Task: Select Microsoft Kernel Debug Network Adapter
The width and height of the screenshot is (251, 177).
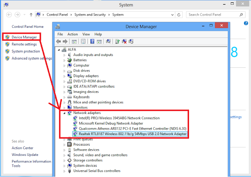Action: [x=111, y=123]
